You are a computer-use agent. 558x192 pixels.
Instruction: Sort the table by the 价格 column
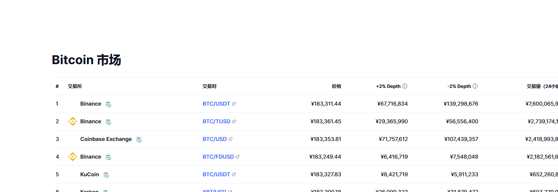click(336, 86)
